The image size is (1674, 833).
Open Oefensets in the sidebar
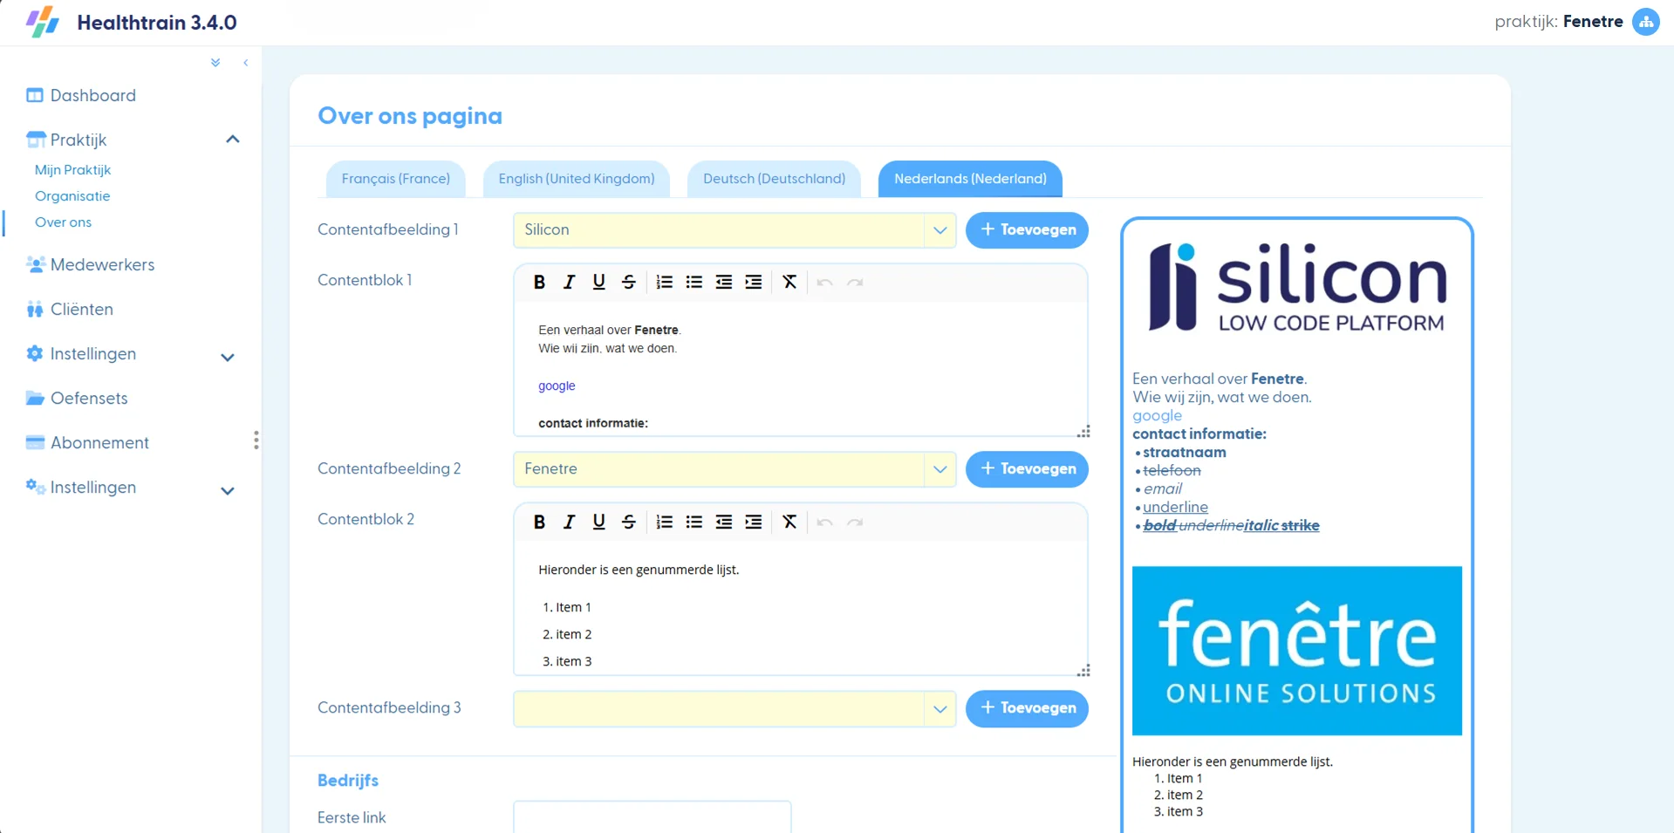tap(77, 398)
